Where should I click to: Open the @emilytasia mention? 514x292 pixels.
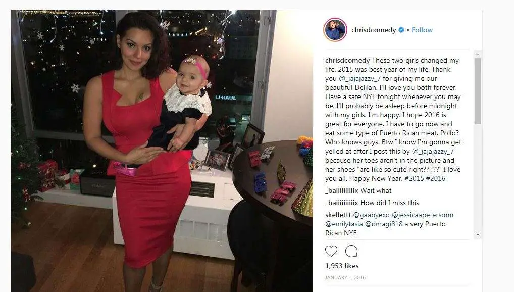[x=344, y=224]
